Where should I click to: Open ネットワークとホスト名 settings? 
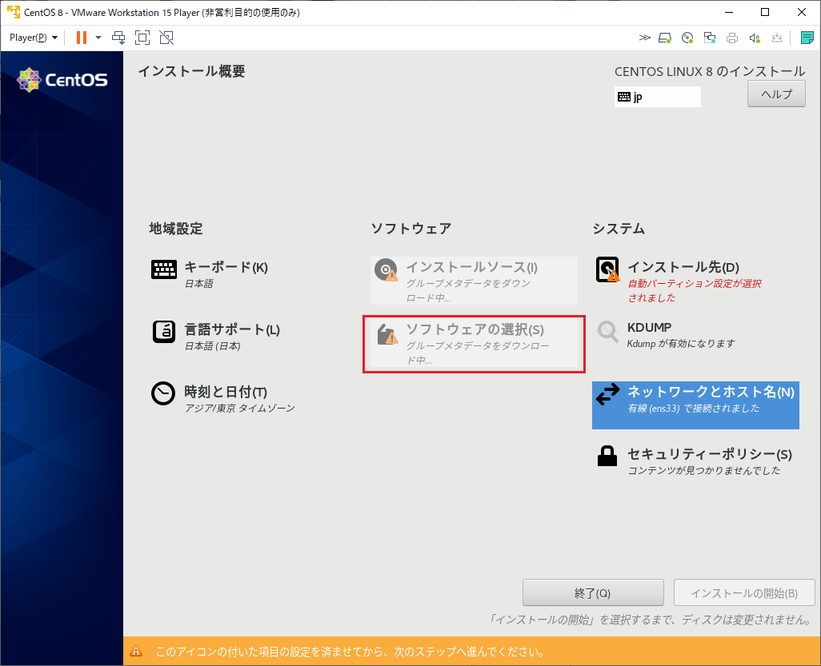695,405
